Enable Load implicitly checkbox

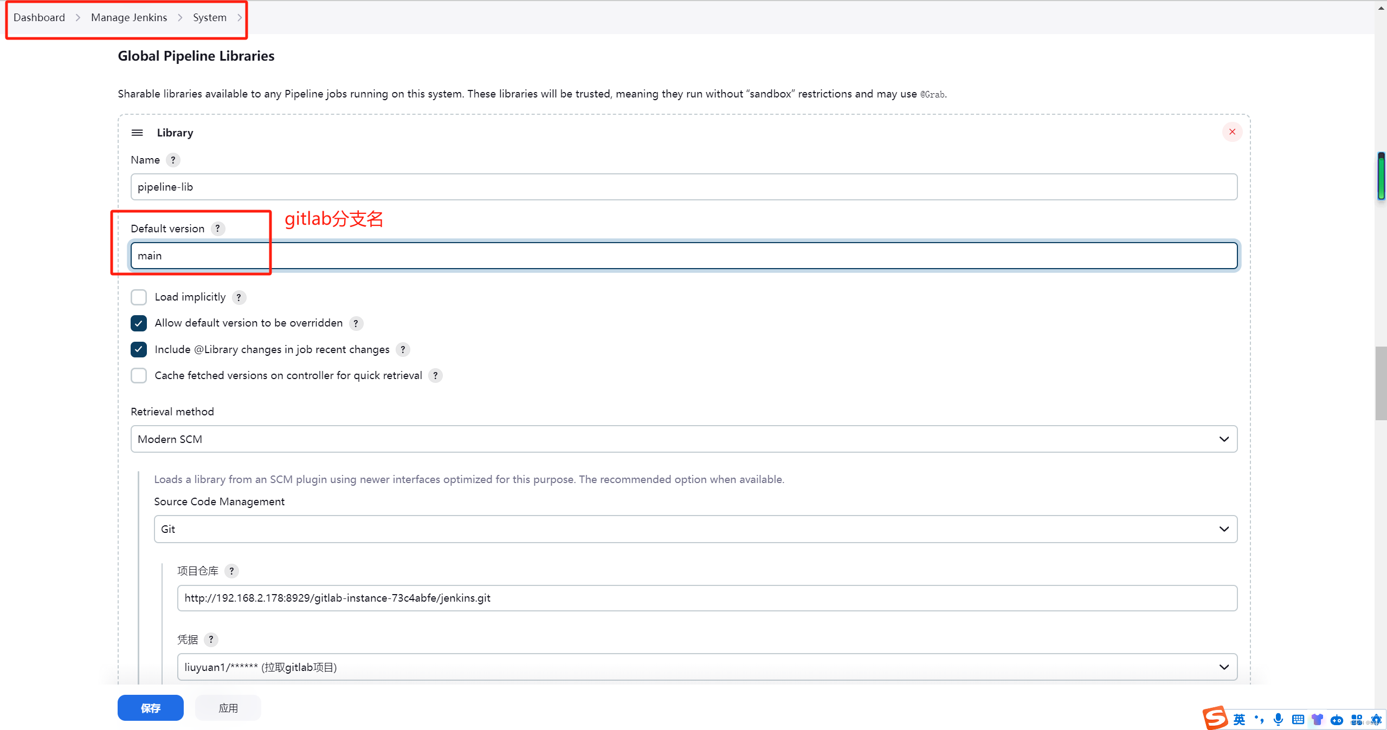[139, 297]
